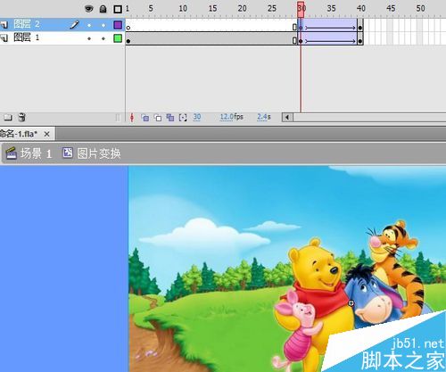Click frame 1 keyframe of 图层 2
This screenshot has height=372, width=446.
128,28
